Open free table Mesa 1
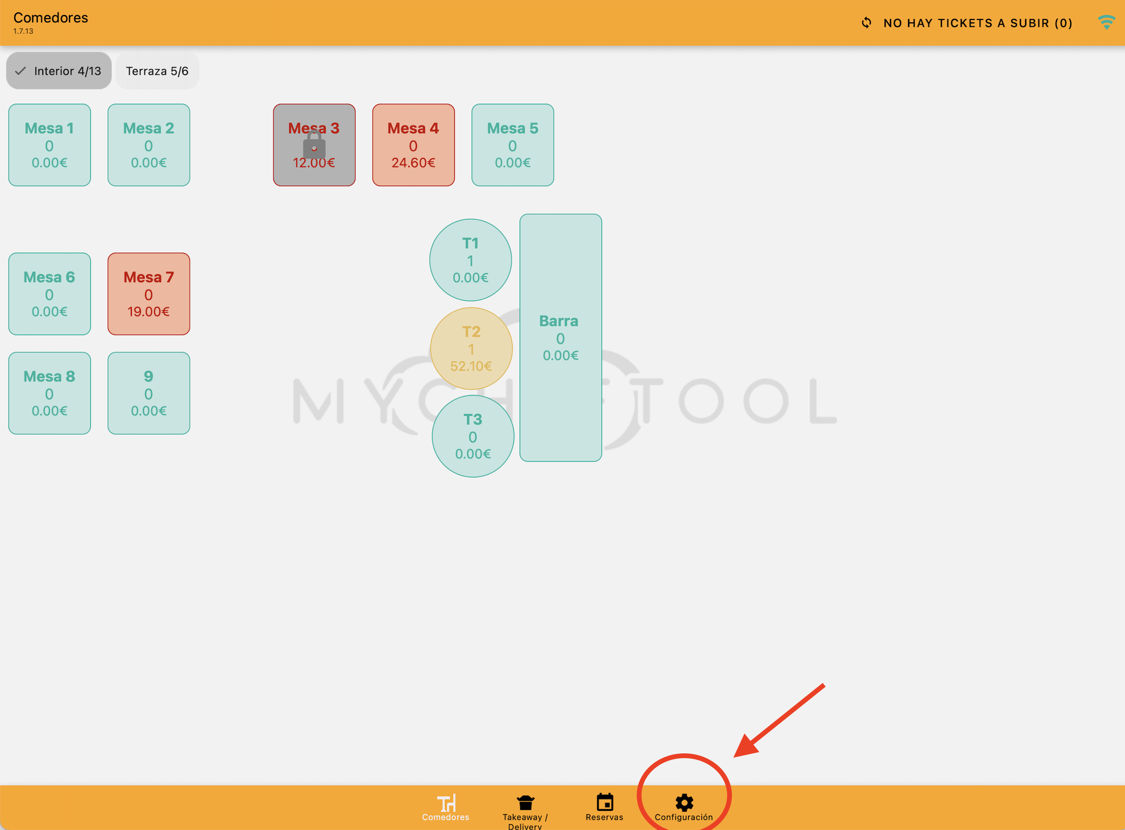 tap(49, 145)
